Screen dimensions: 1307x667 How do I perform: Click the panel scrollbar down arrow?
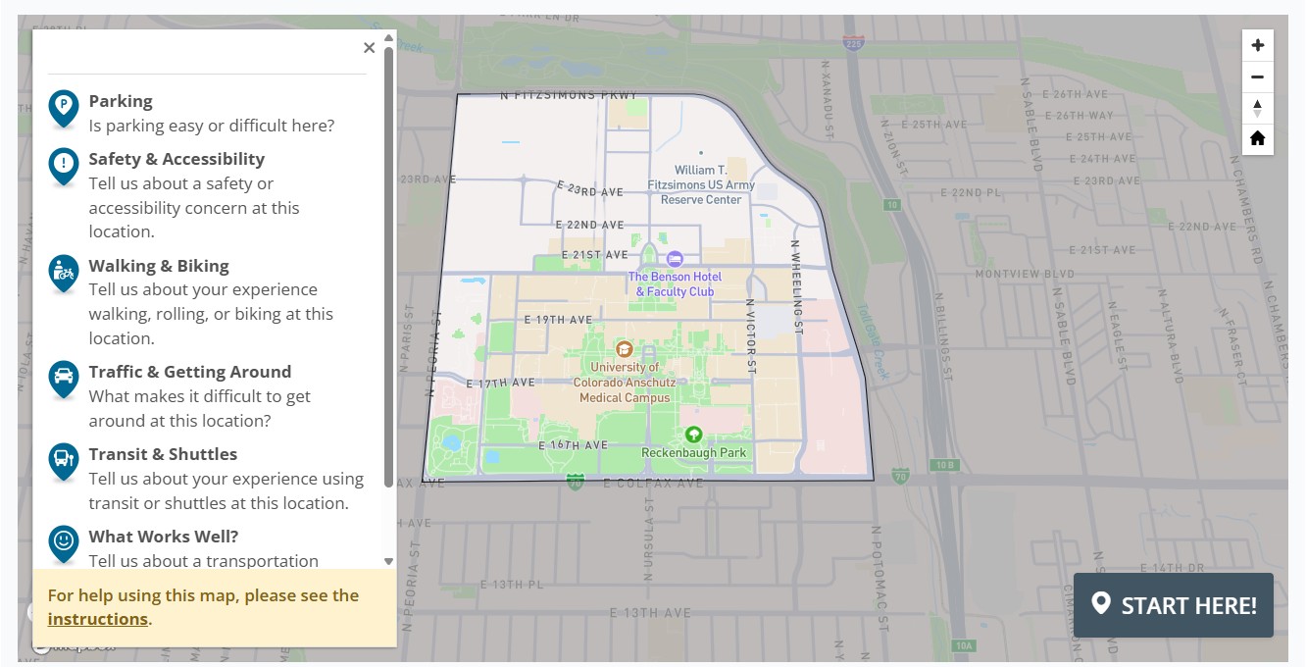[388, 561]
